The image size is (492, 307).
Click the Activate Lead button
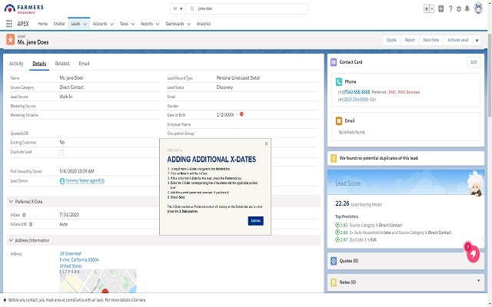pyautogui.click(x=458, y=40)
